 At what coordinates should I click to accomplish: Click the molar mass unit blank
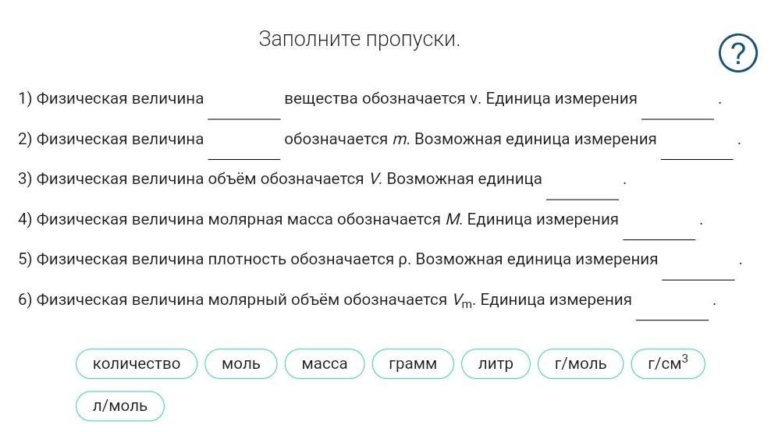pyautogui.click(x=659, y=225)
